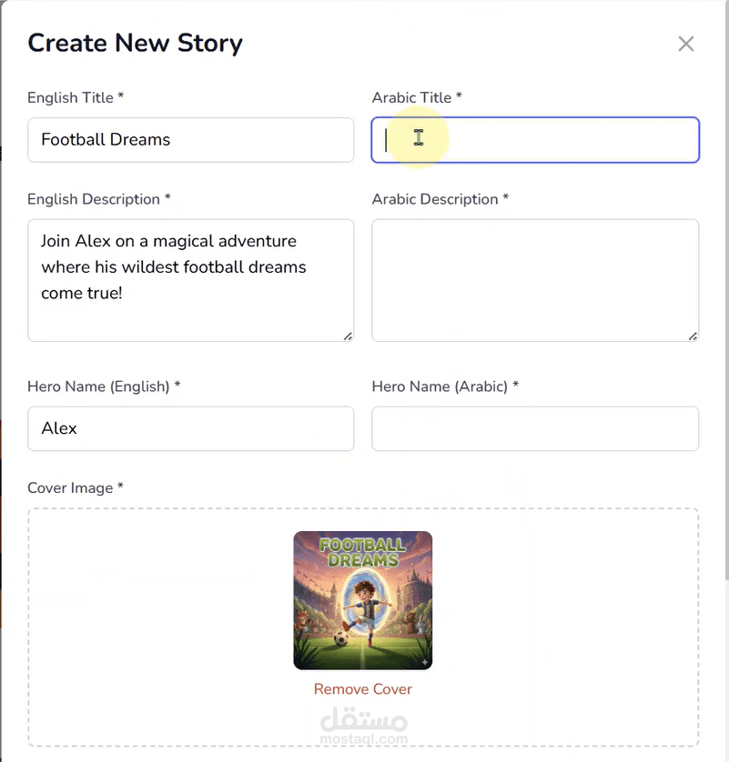Click the empty Arabic Description text area
Image resolution: width=729 pixels, height=762 pixels.
(535, 280)
